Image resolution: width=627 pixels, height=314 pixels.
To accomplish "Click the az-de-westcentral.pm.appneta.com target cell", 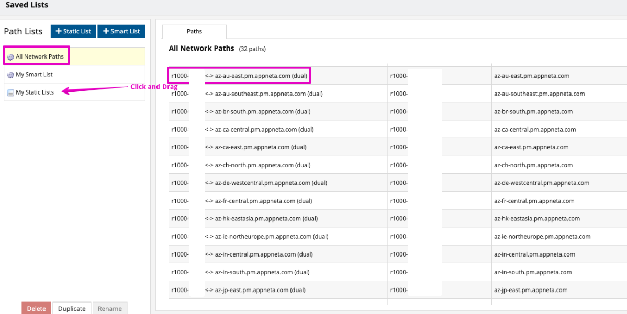I will pyautogui.click(x=542, y=183).
